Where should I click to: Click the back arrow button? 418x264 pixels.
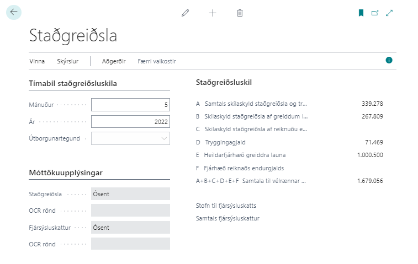click(x=14, y=12)
